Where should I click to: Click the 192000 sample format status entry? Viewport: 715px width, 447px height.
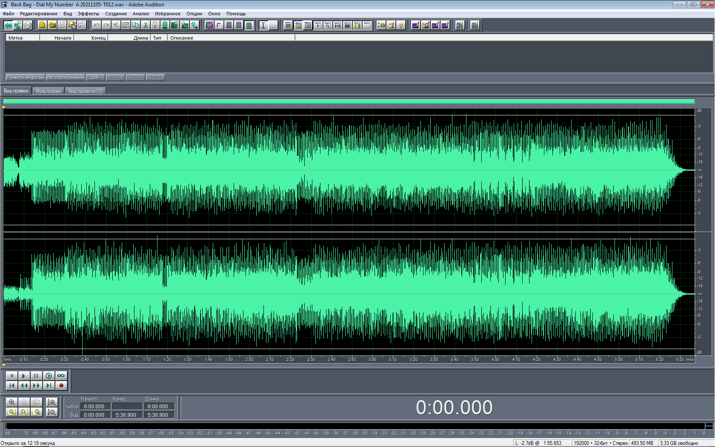600,443
